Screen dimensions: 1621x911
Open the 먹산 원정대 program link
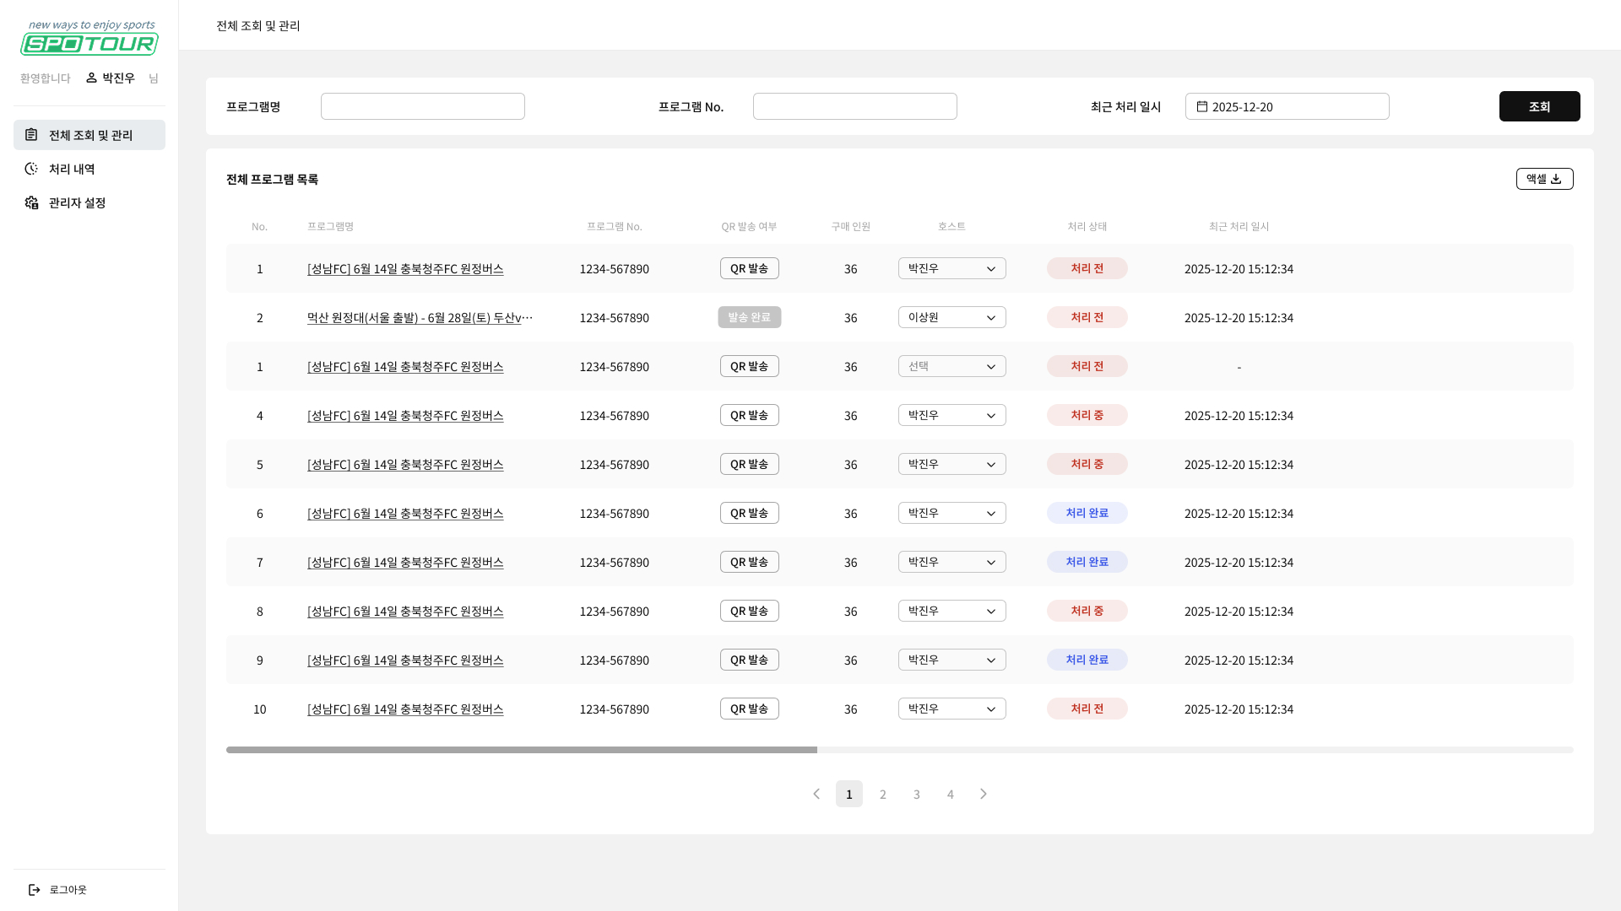click(x=420, y=317)
